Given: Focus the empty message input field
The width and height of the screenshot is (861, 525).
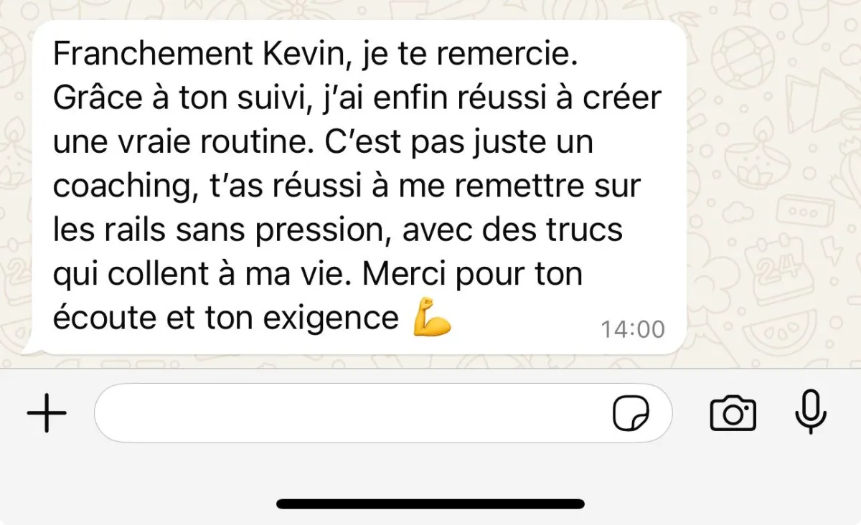Looking at the screenshot, I should 383,413.
